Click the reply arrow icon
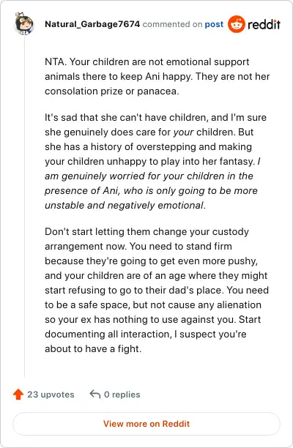This screenshot has width=293, height=448. 95,395
